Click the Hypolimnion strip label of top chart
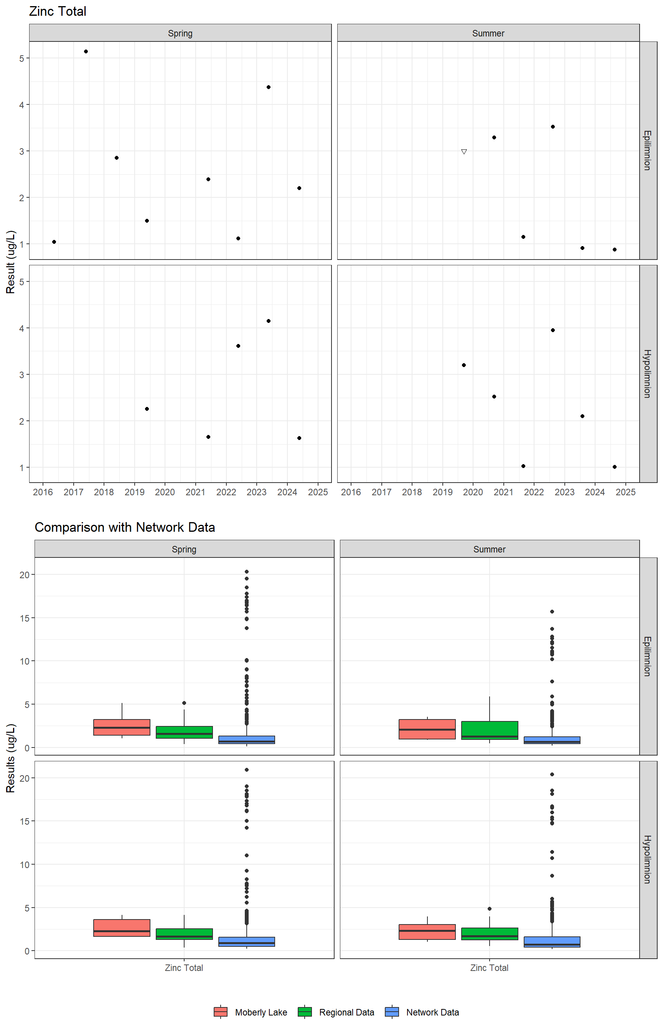 click(x=648, y=374)
